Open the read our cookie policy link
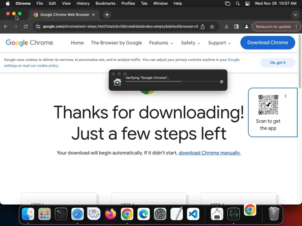The image size is (302, 226). (40, 66)
